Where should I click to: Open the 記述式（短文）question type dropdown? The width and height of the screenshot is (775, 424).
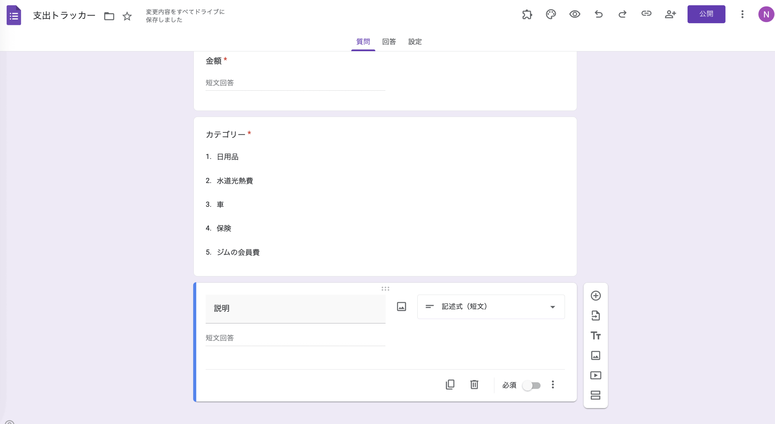point(491,307)
